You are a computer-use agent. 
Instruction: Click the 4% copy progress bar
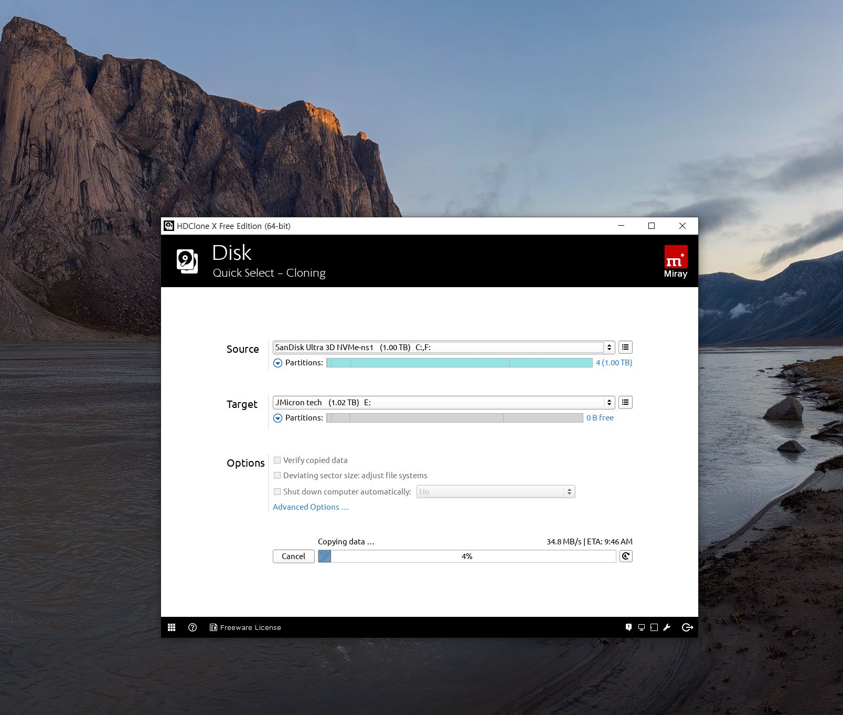[467, 556]
